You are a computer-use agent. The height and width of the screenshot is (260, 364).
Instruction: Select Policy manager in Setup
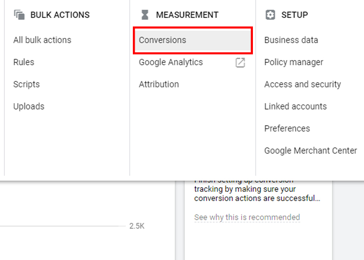pyautogui.click(x=294, y=62)
